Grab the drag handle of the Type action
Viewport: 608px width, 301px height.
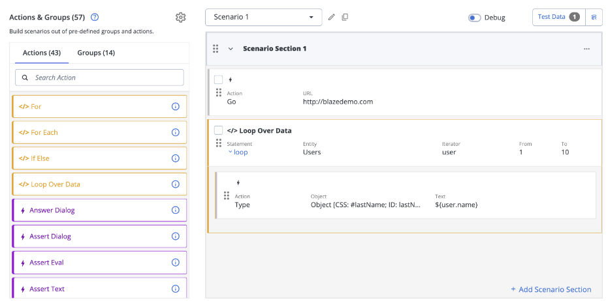(227, 195)
